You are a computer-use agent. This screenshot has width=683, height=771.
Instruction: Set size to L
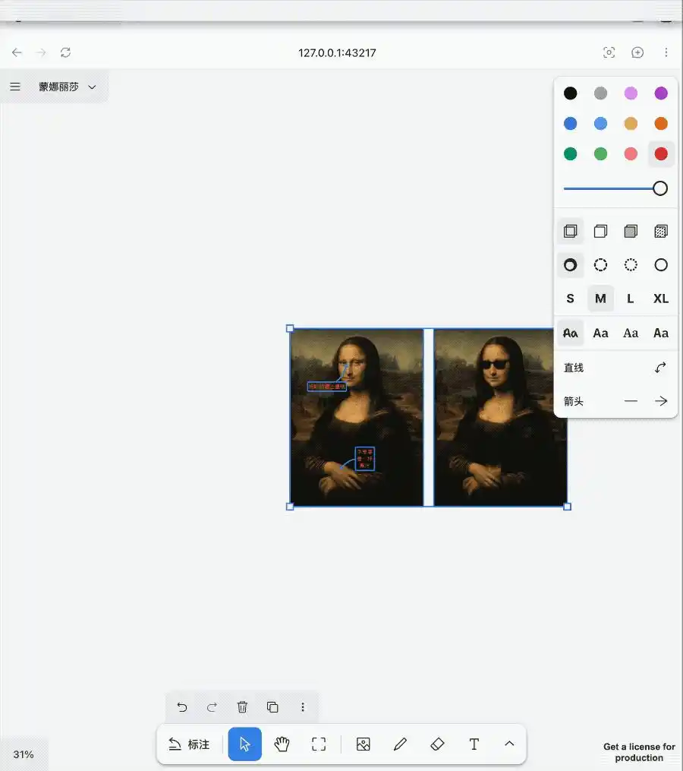(x=631, y=299)
